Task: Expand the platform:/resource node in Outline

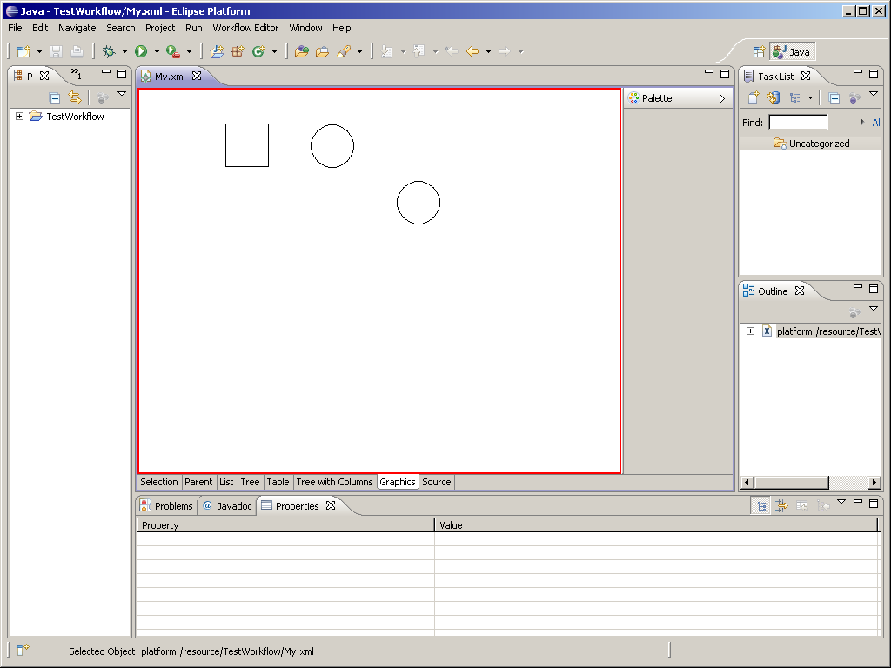Action: tap(750, 331)
